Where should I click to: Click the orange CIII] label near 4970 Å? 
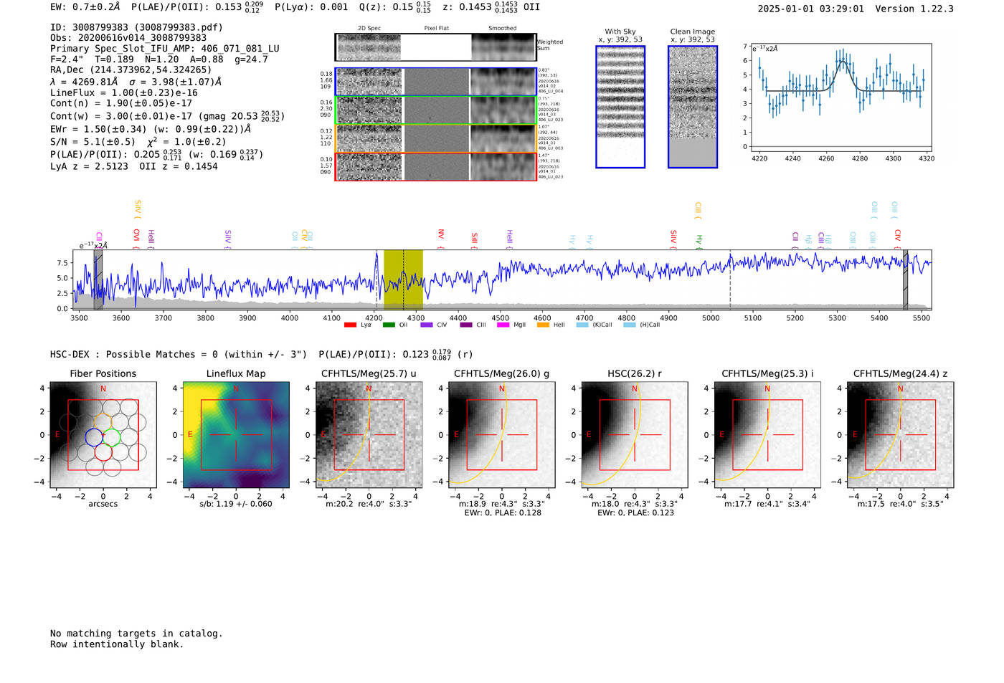(698, 210)
